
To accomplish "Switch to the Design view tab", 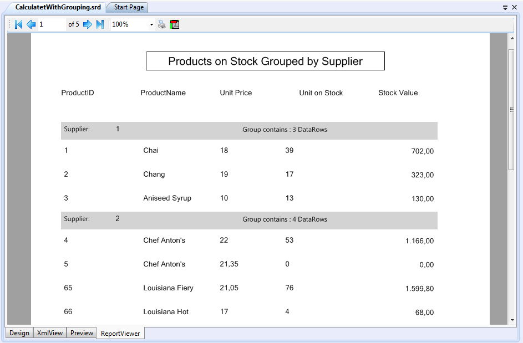I will click(x=19, y=333).
